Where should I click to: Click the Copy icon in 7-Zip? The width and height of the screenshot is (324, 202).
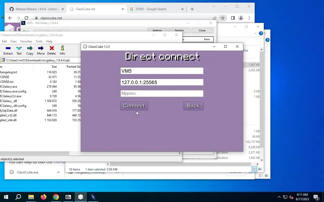[30, 50]
